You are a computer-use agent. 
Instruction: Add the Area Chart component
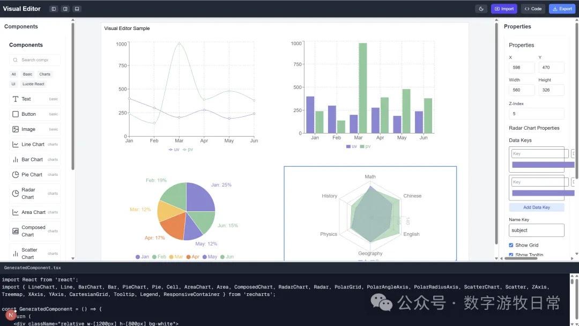[33, 212]
